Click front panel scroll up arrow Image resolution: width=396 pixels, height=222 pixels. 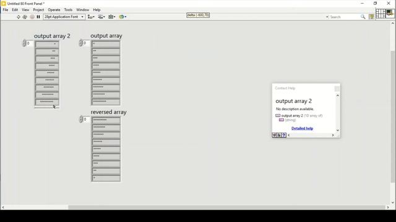(x=393, y=23)
